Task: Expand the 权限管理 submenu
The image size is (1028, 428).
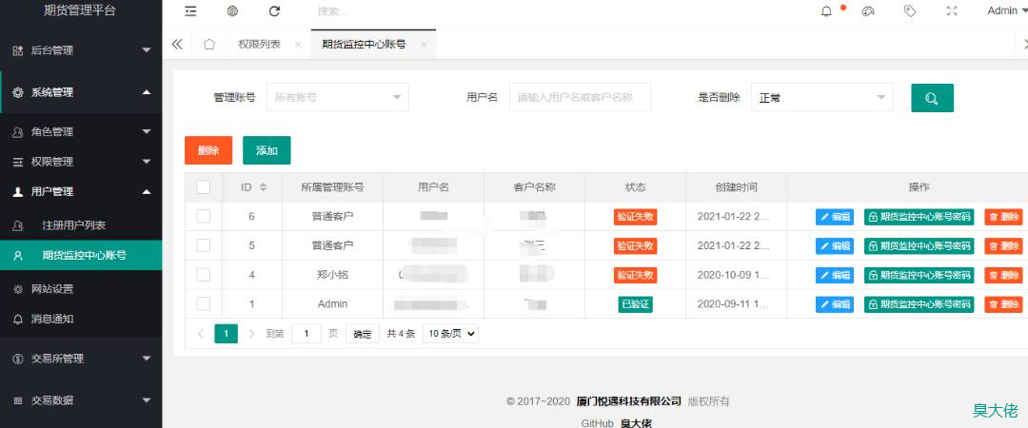Action: pyautogui.click(x=147, y=162)
